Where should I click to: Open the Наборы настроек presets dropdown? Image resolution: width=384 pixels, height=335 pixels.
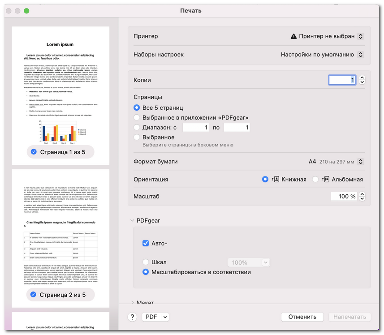tap(361, 54)
